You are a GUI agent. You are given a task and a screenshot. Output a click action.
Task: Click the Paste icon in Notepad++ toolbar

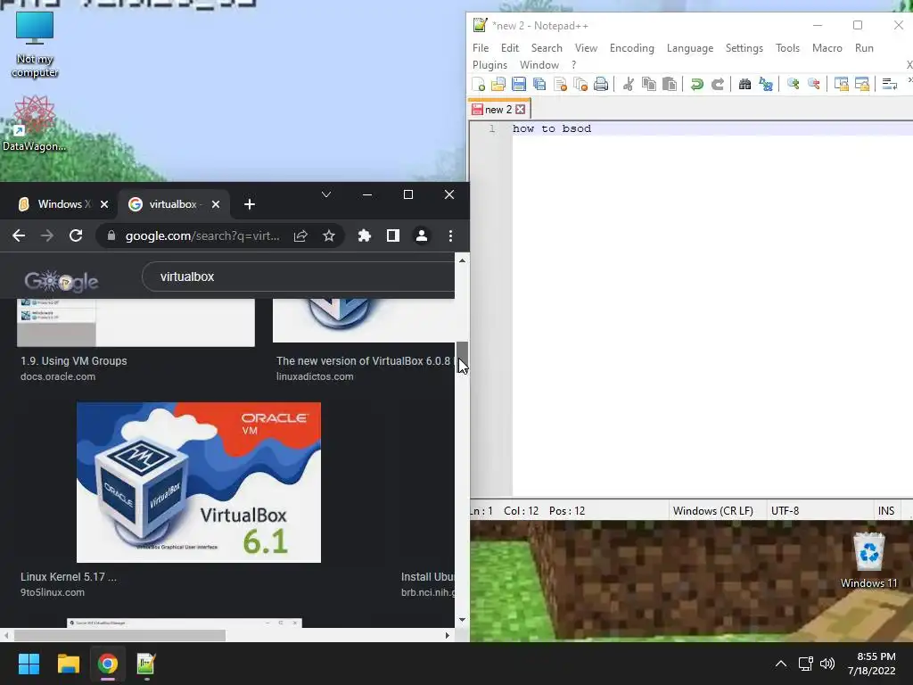pyautogui.click(x=670, y=85)
